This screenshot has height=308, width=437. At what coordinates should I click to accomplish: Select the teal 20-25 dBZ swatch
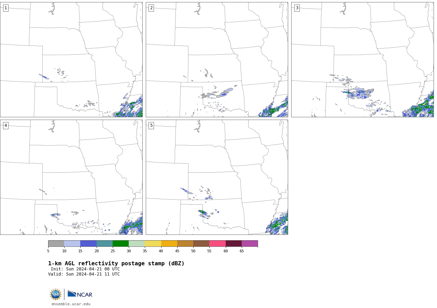104,243
